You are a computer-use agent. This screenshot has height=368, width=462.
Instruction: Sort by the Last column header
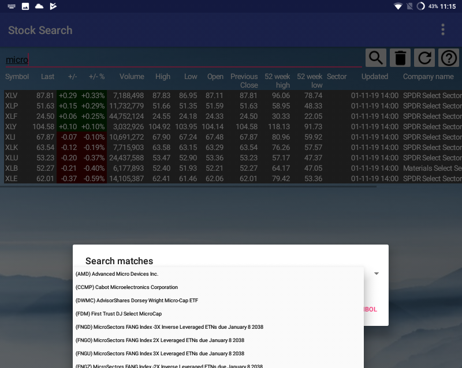click(47, 77)
